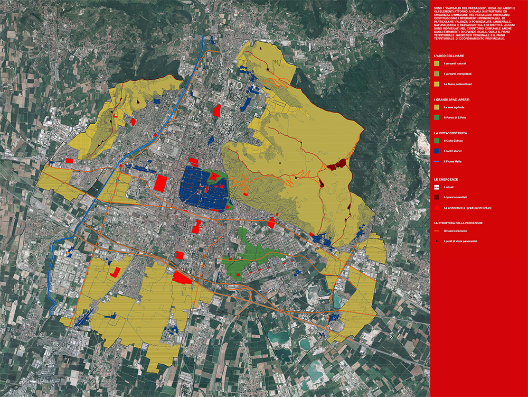Select the 'I versanti antropizzati' legend swatch
The image size is (528, 397).
(x=436, y=74)
